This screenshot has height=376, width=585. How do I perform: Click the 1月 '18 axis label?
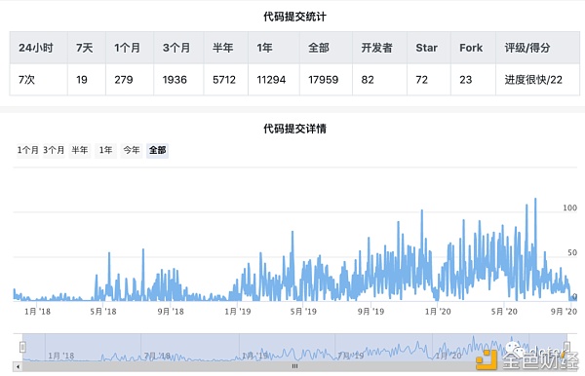click(x=37, y=311)
